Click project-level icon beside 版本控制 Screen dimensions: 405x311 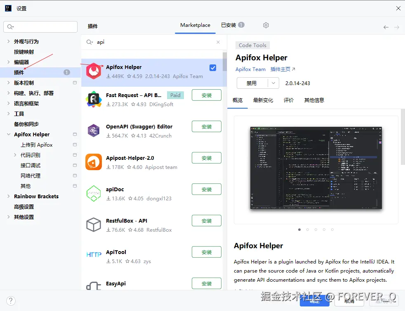point(75,83)
